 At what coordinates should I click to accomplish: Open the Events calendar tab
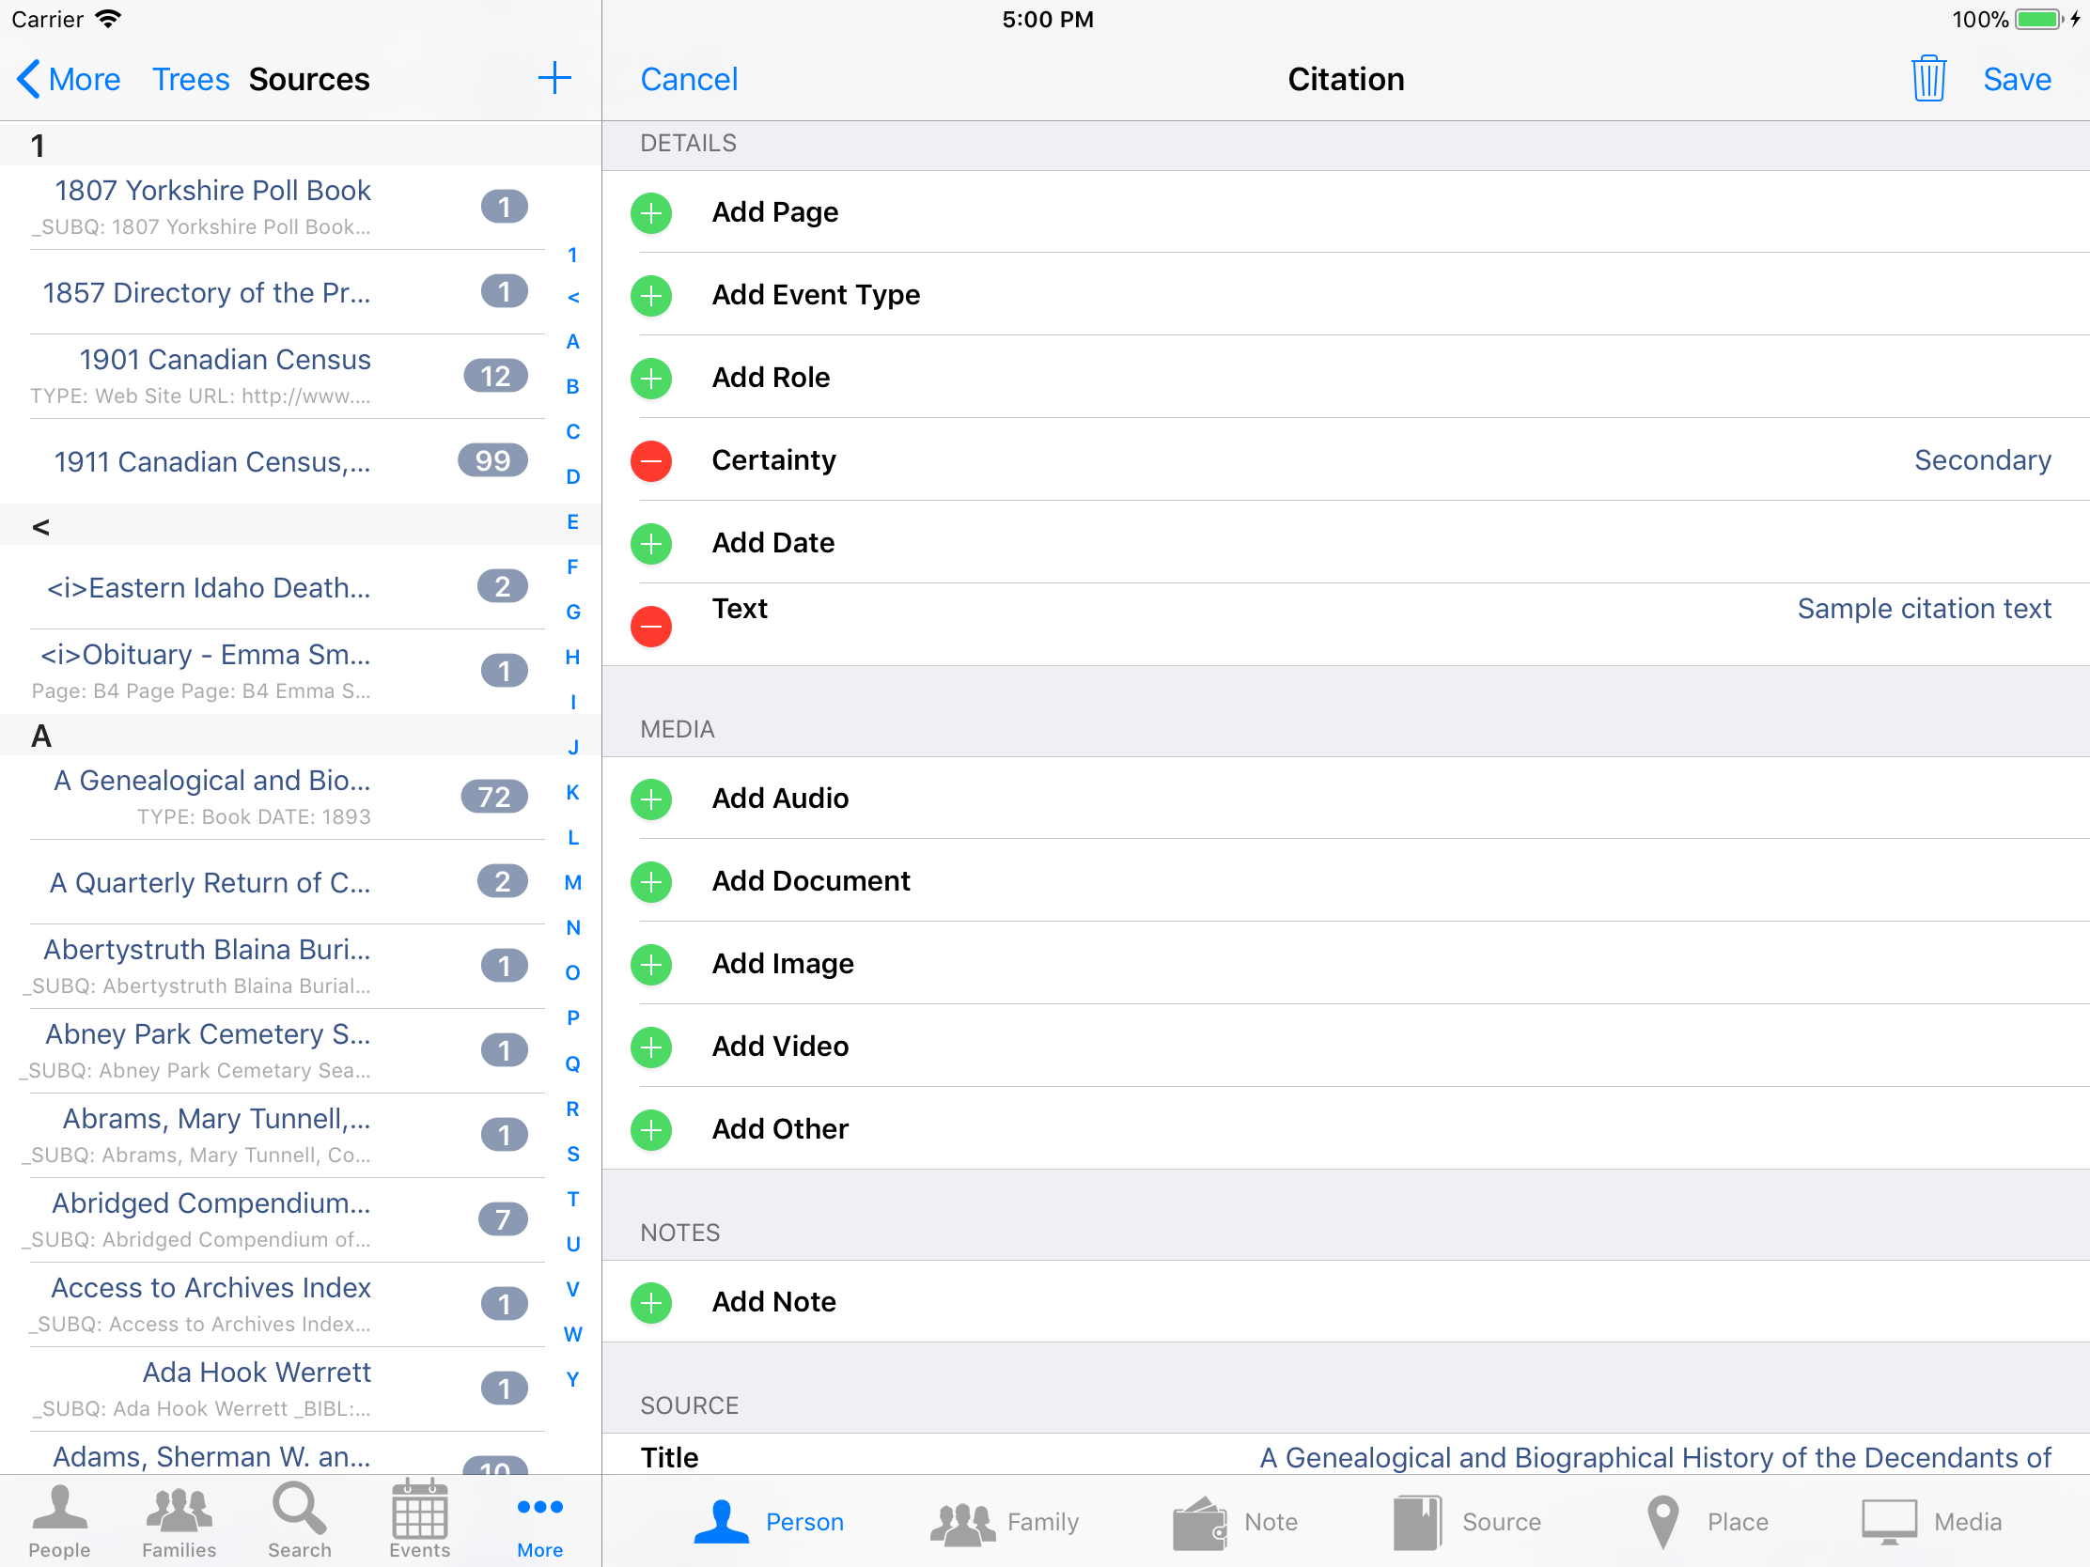(x=419, y=1521)
